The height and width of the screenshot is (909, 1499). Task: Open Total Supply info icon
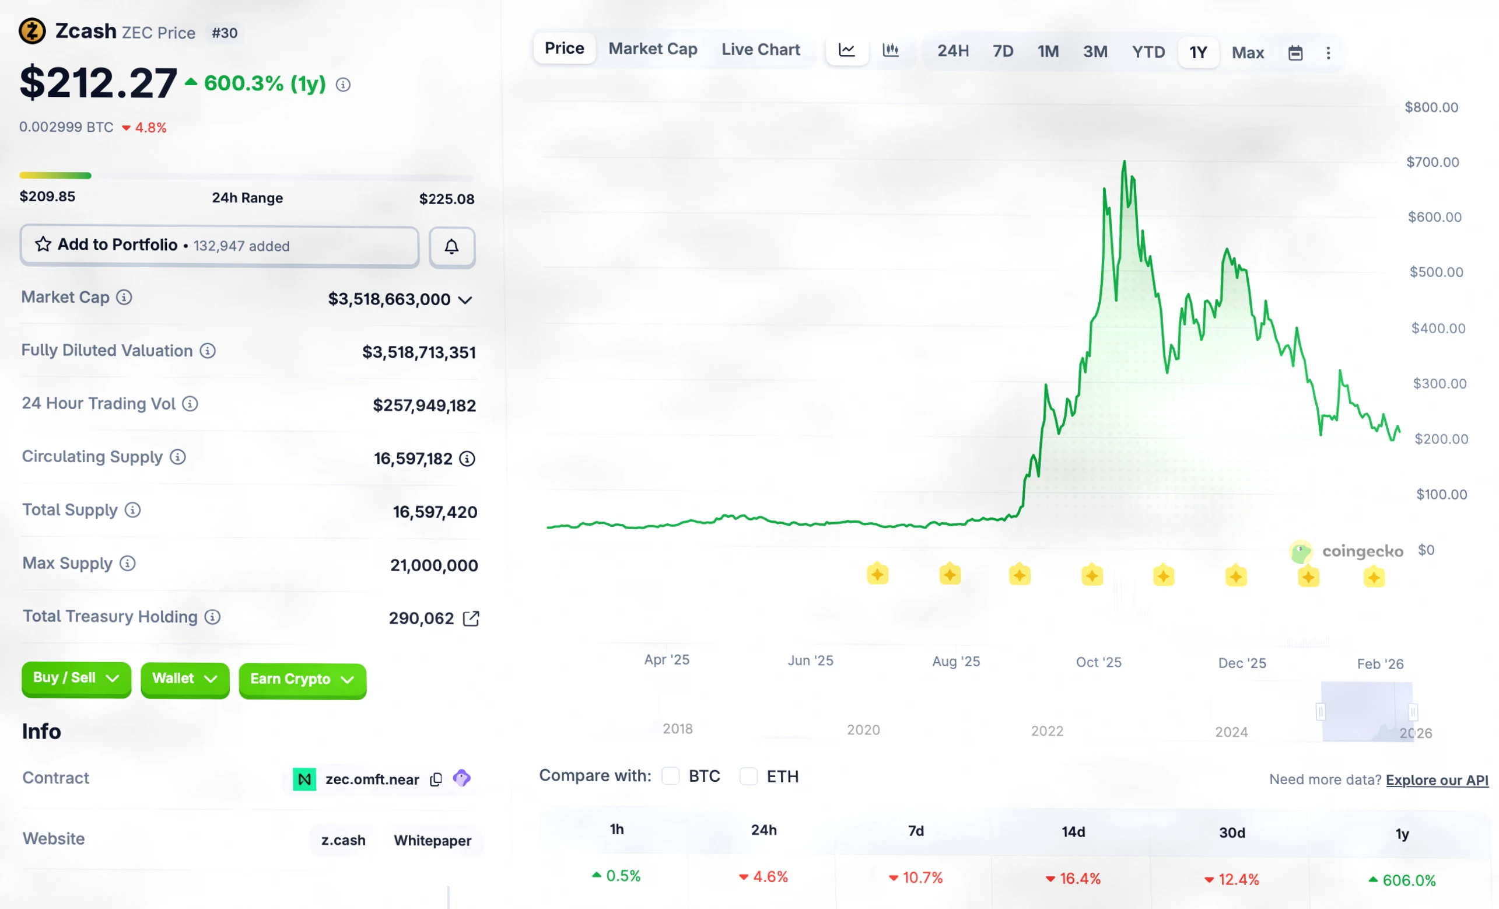tap(132, 510)
